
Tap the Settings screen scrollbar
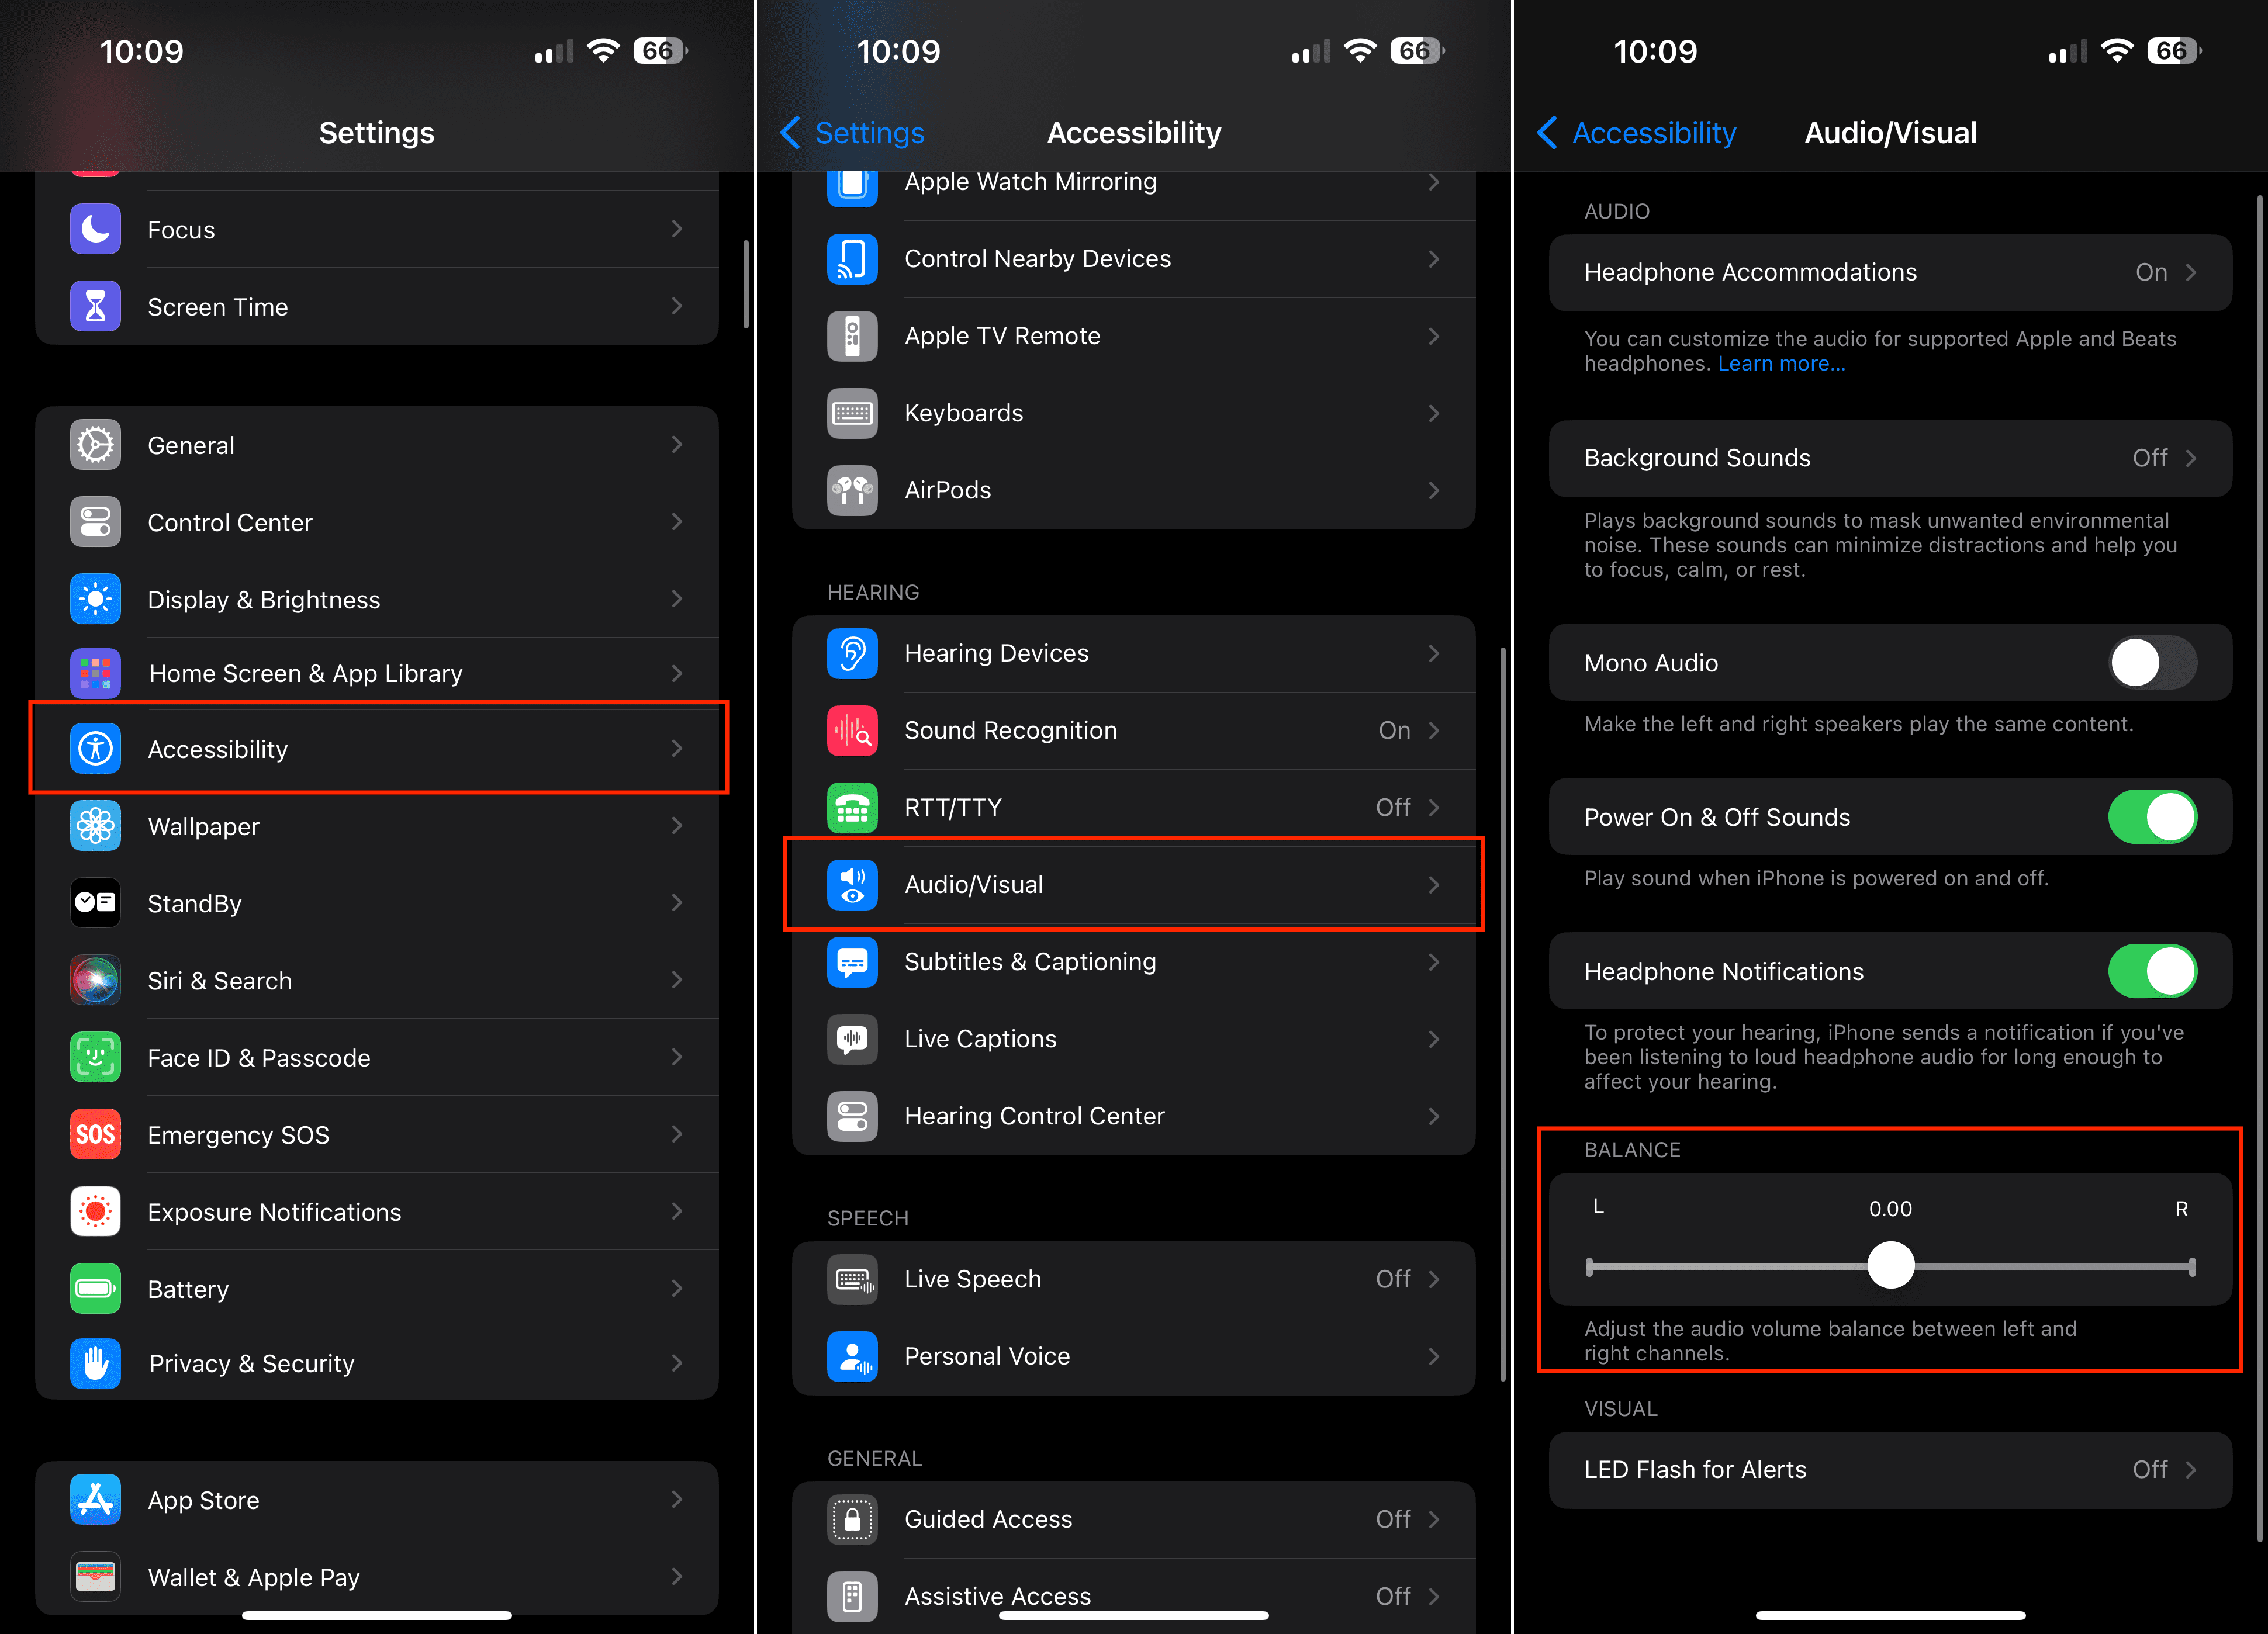click(746, 284)
